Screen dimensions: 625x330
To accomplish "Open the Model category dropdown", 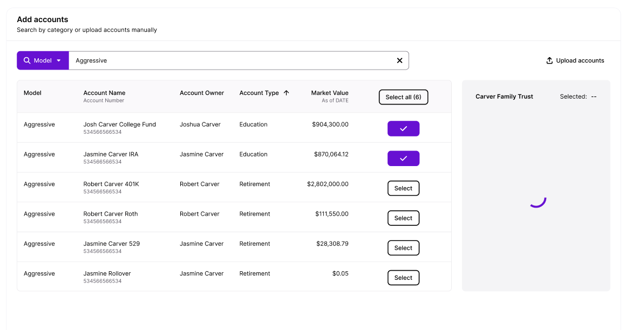I will (x=43, y=61).
